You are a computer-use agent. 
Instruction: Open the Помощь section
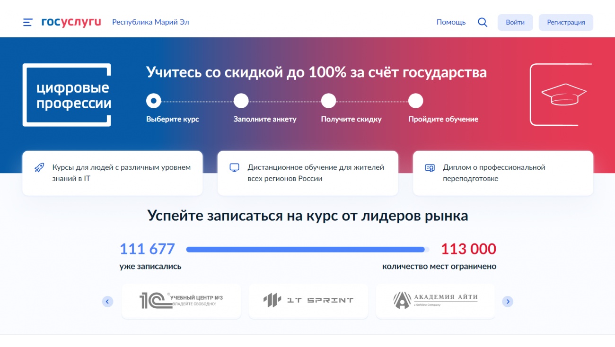[x=451, y=22]
